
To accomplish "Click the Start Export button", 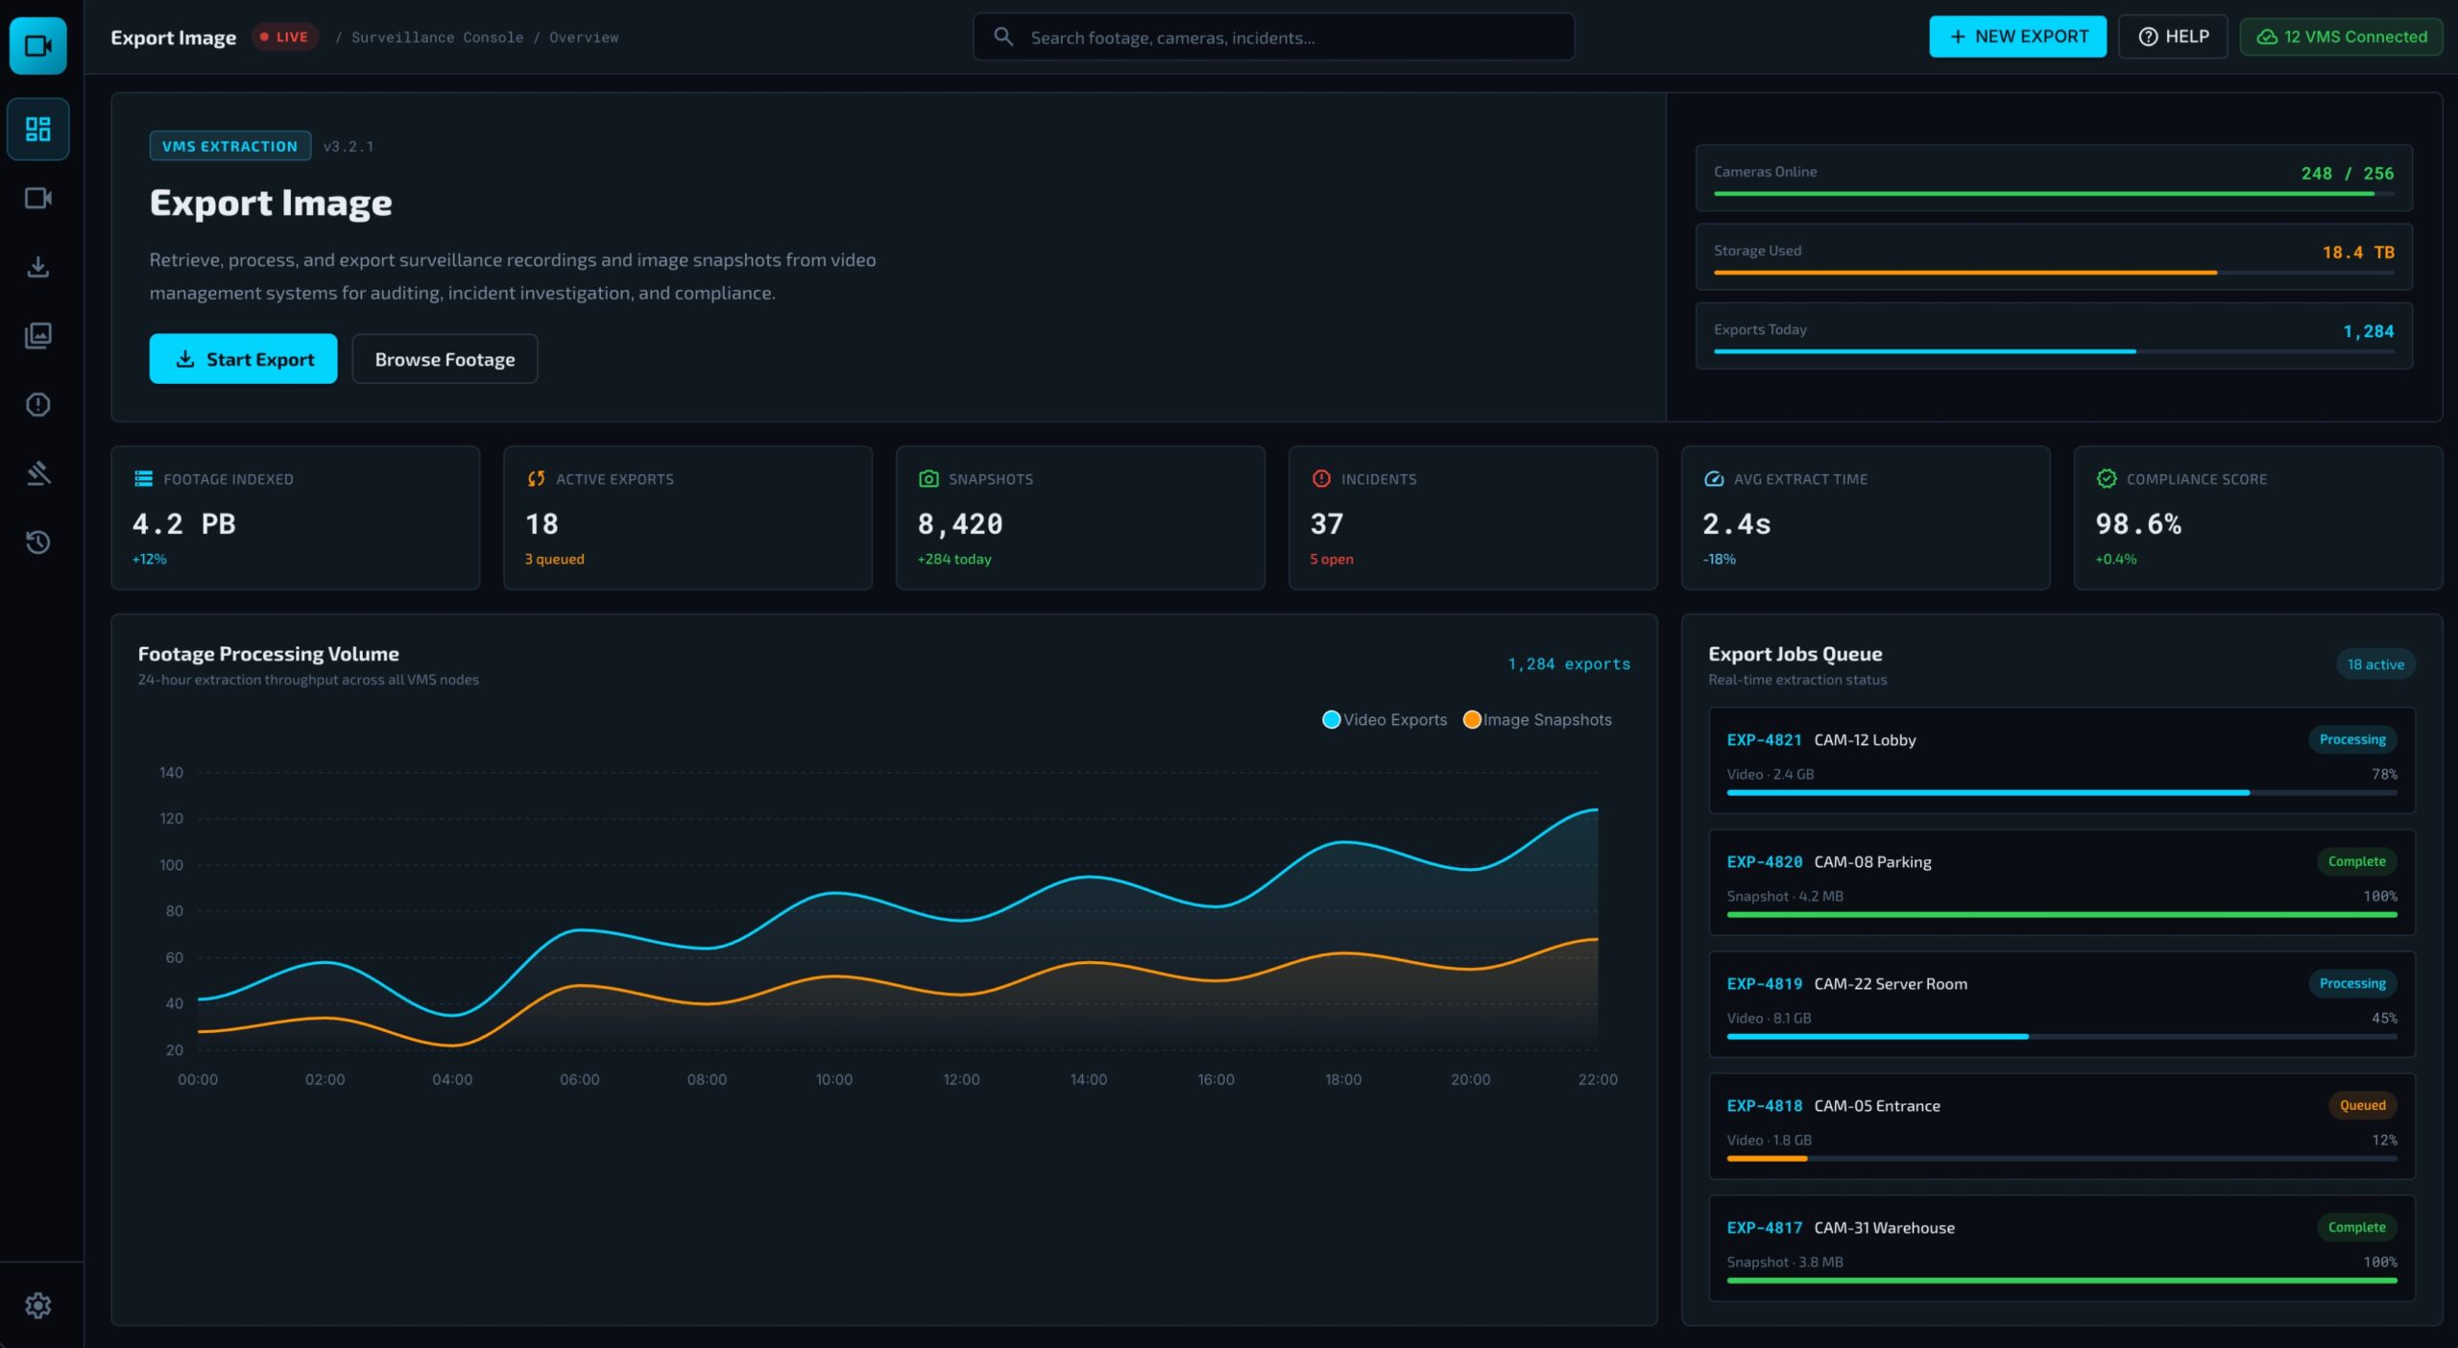I will click(243, 358).
